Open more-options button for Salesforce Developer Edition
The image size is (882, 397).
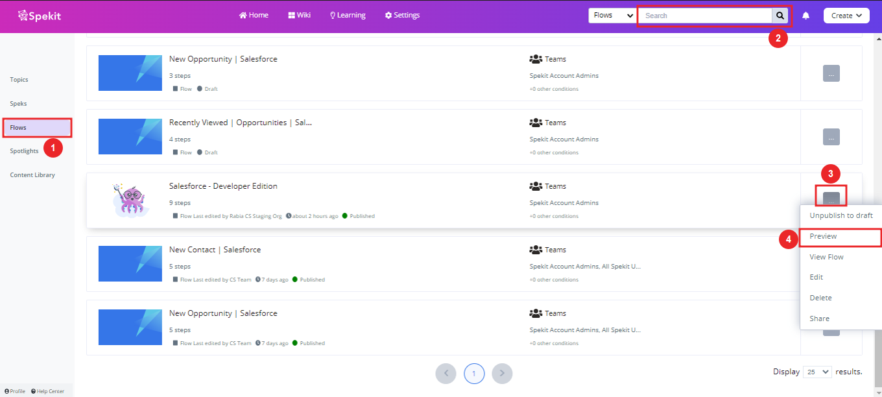tap(831, 200)
